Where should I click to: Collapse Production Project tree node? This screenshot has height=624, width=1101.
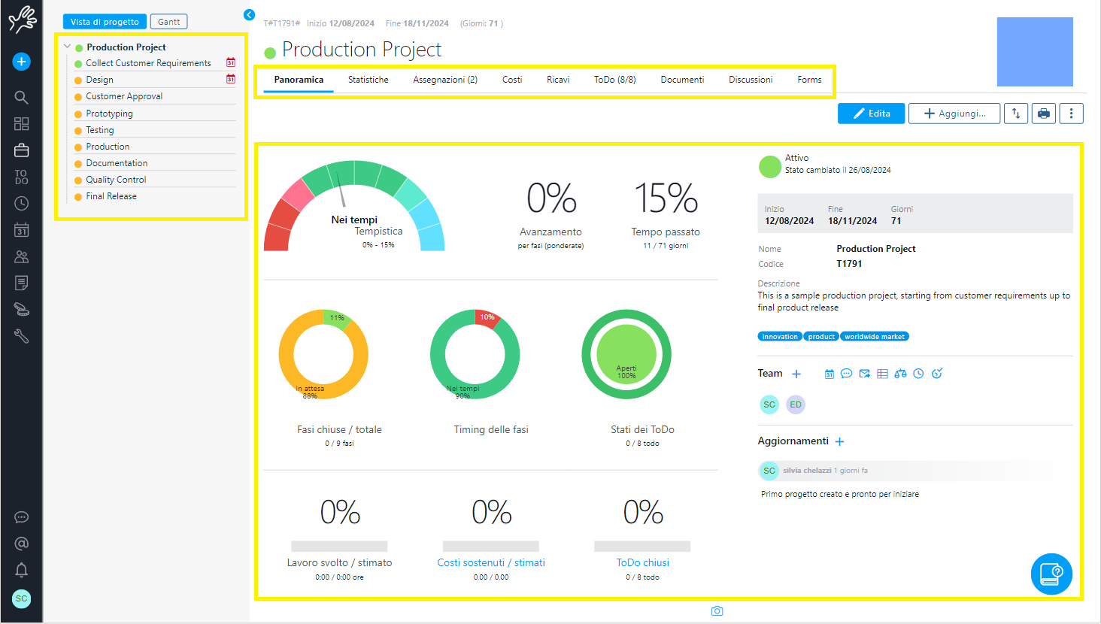[67, 47]
